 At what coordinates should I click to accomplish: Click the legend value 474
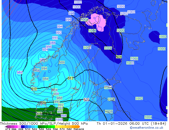point(8,129)
